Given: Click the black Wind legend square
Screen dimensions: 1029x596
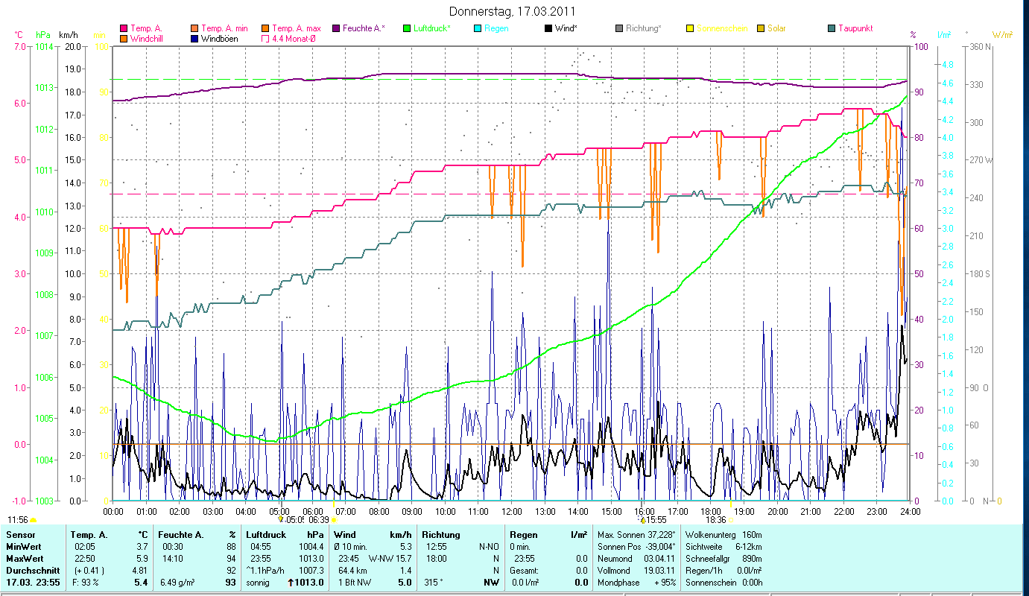Looking at the screenshot, I should pos(548,28).
